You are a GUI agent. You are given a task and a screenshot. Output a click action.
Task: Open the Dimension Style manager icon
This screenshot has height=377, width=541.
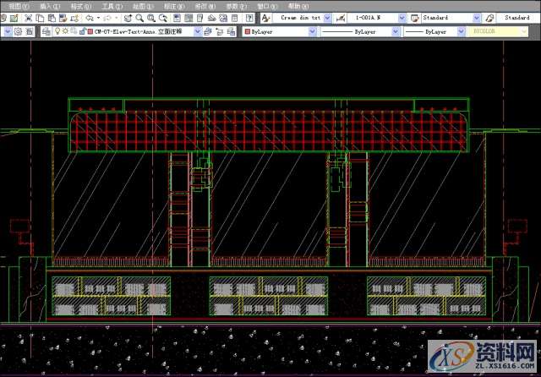pyautogui.click(x=339, y=18)
